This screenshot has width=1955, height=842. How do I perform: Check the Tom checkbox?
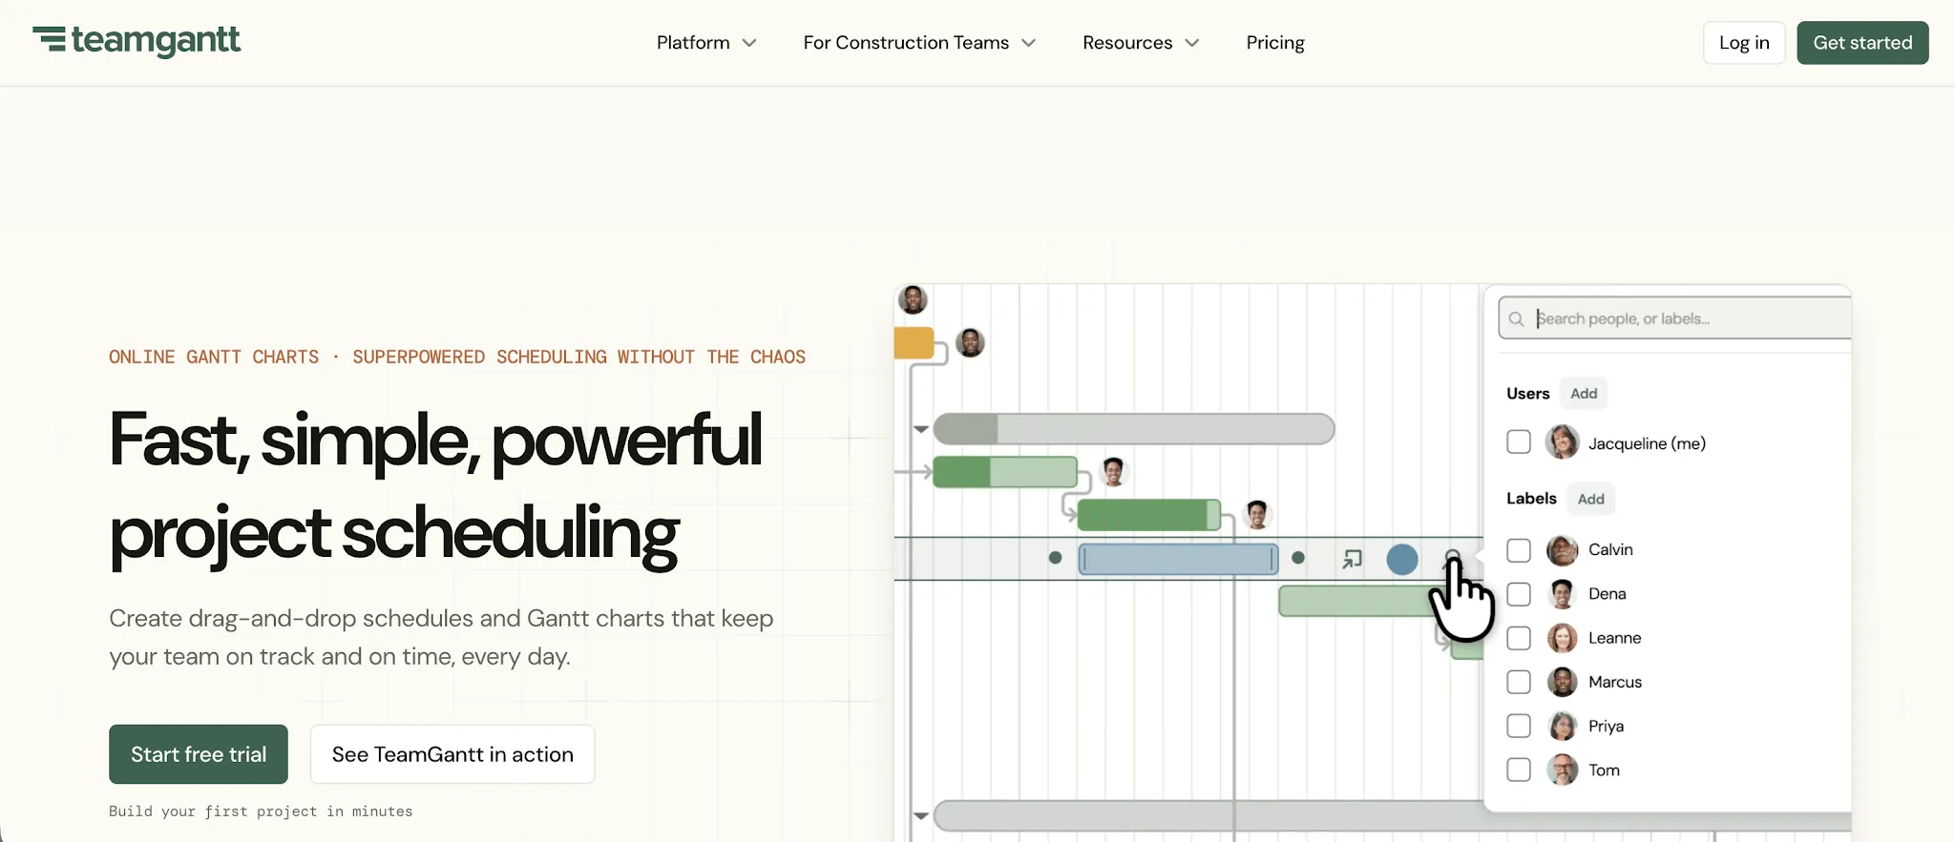click(1519, 770)
